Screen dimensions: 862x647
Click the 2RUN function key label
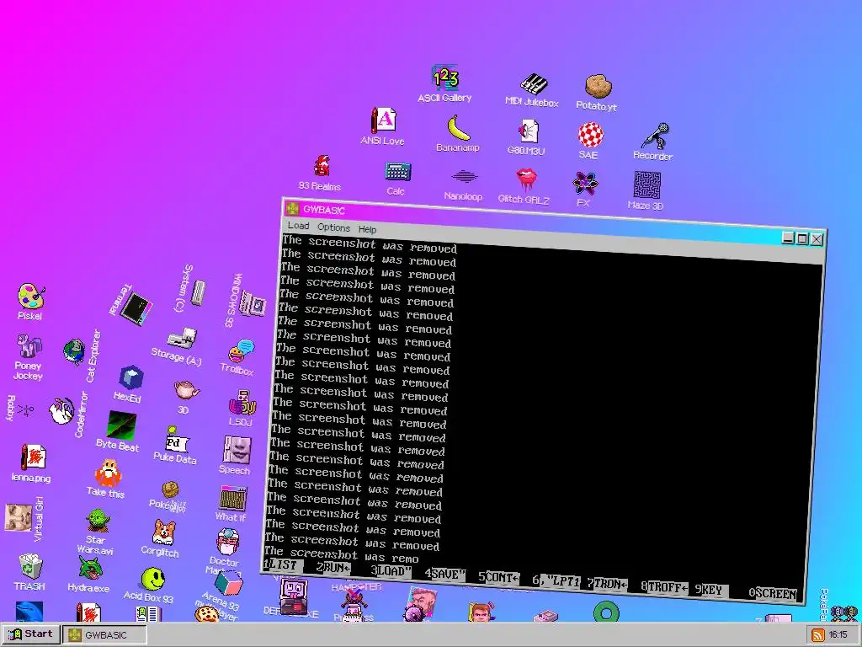point(333,568)
